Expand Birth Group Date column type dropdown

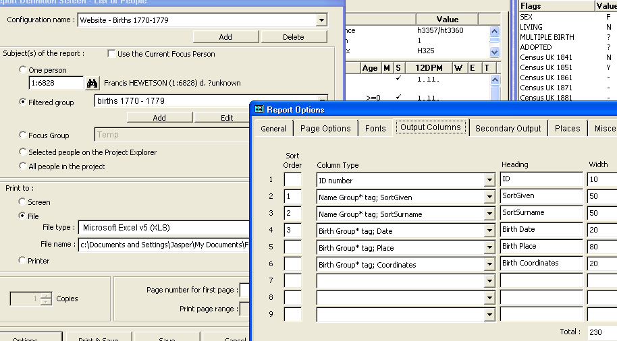coord(489,231)
